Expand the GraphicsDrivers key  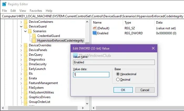21,97
